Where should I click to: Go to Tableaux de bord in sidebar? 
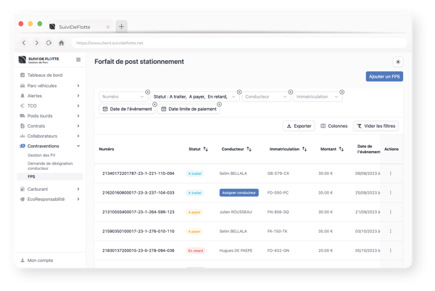point(44,75)
